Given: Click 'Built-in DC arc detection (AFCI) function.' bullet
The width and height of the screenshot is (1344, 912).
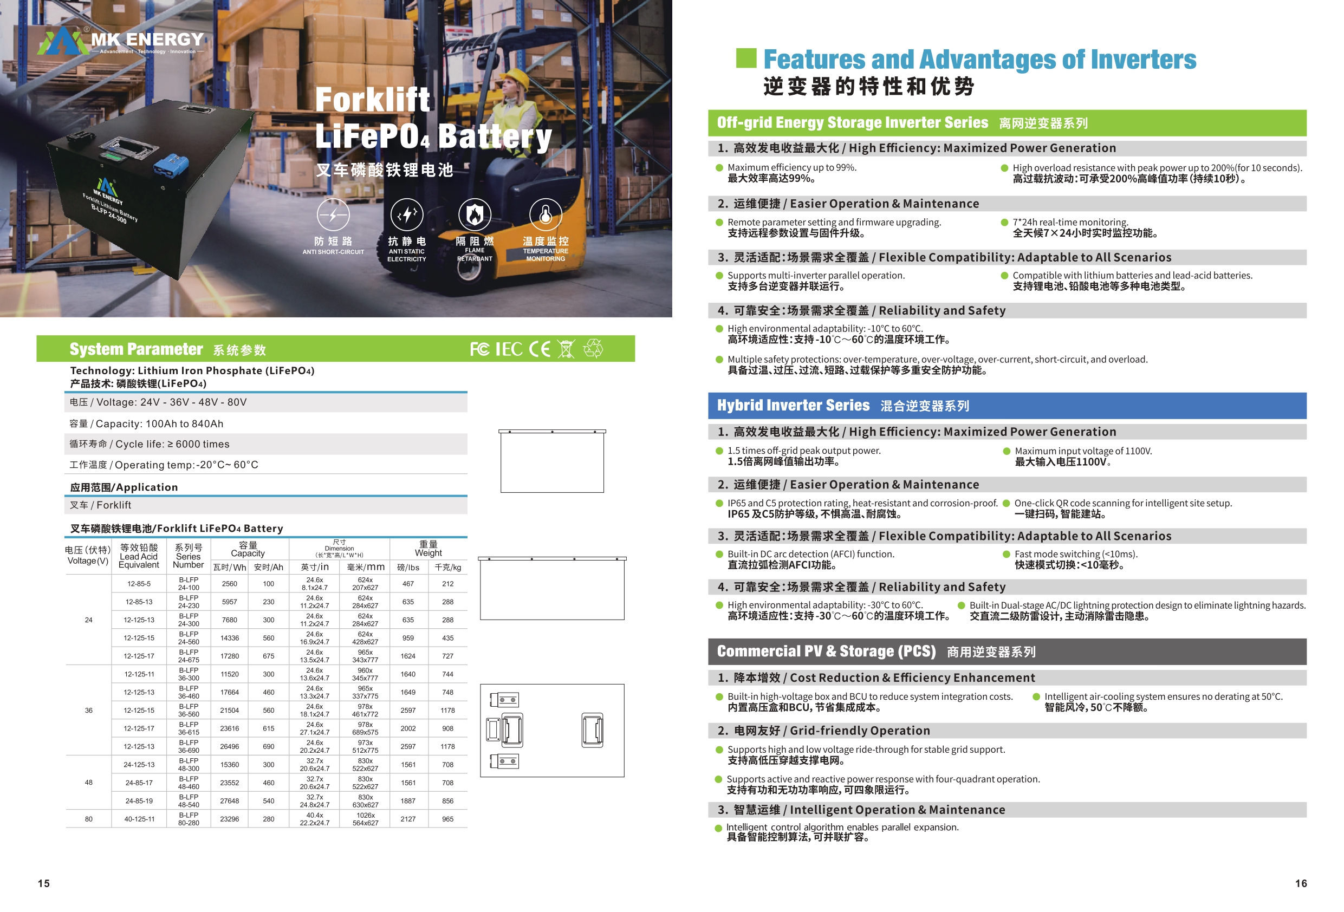Looking at the screenshot, I should [x=811, y=555].
